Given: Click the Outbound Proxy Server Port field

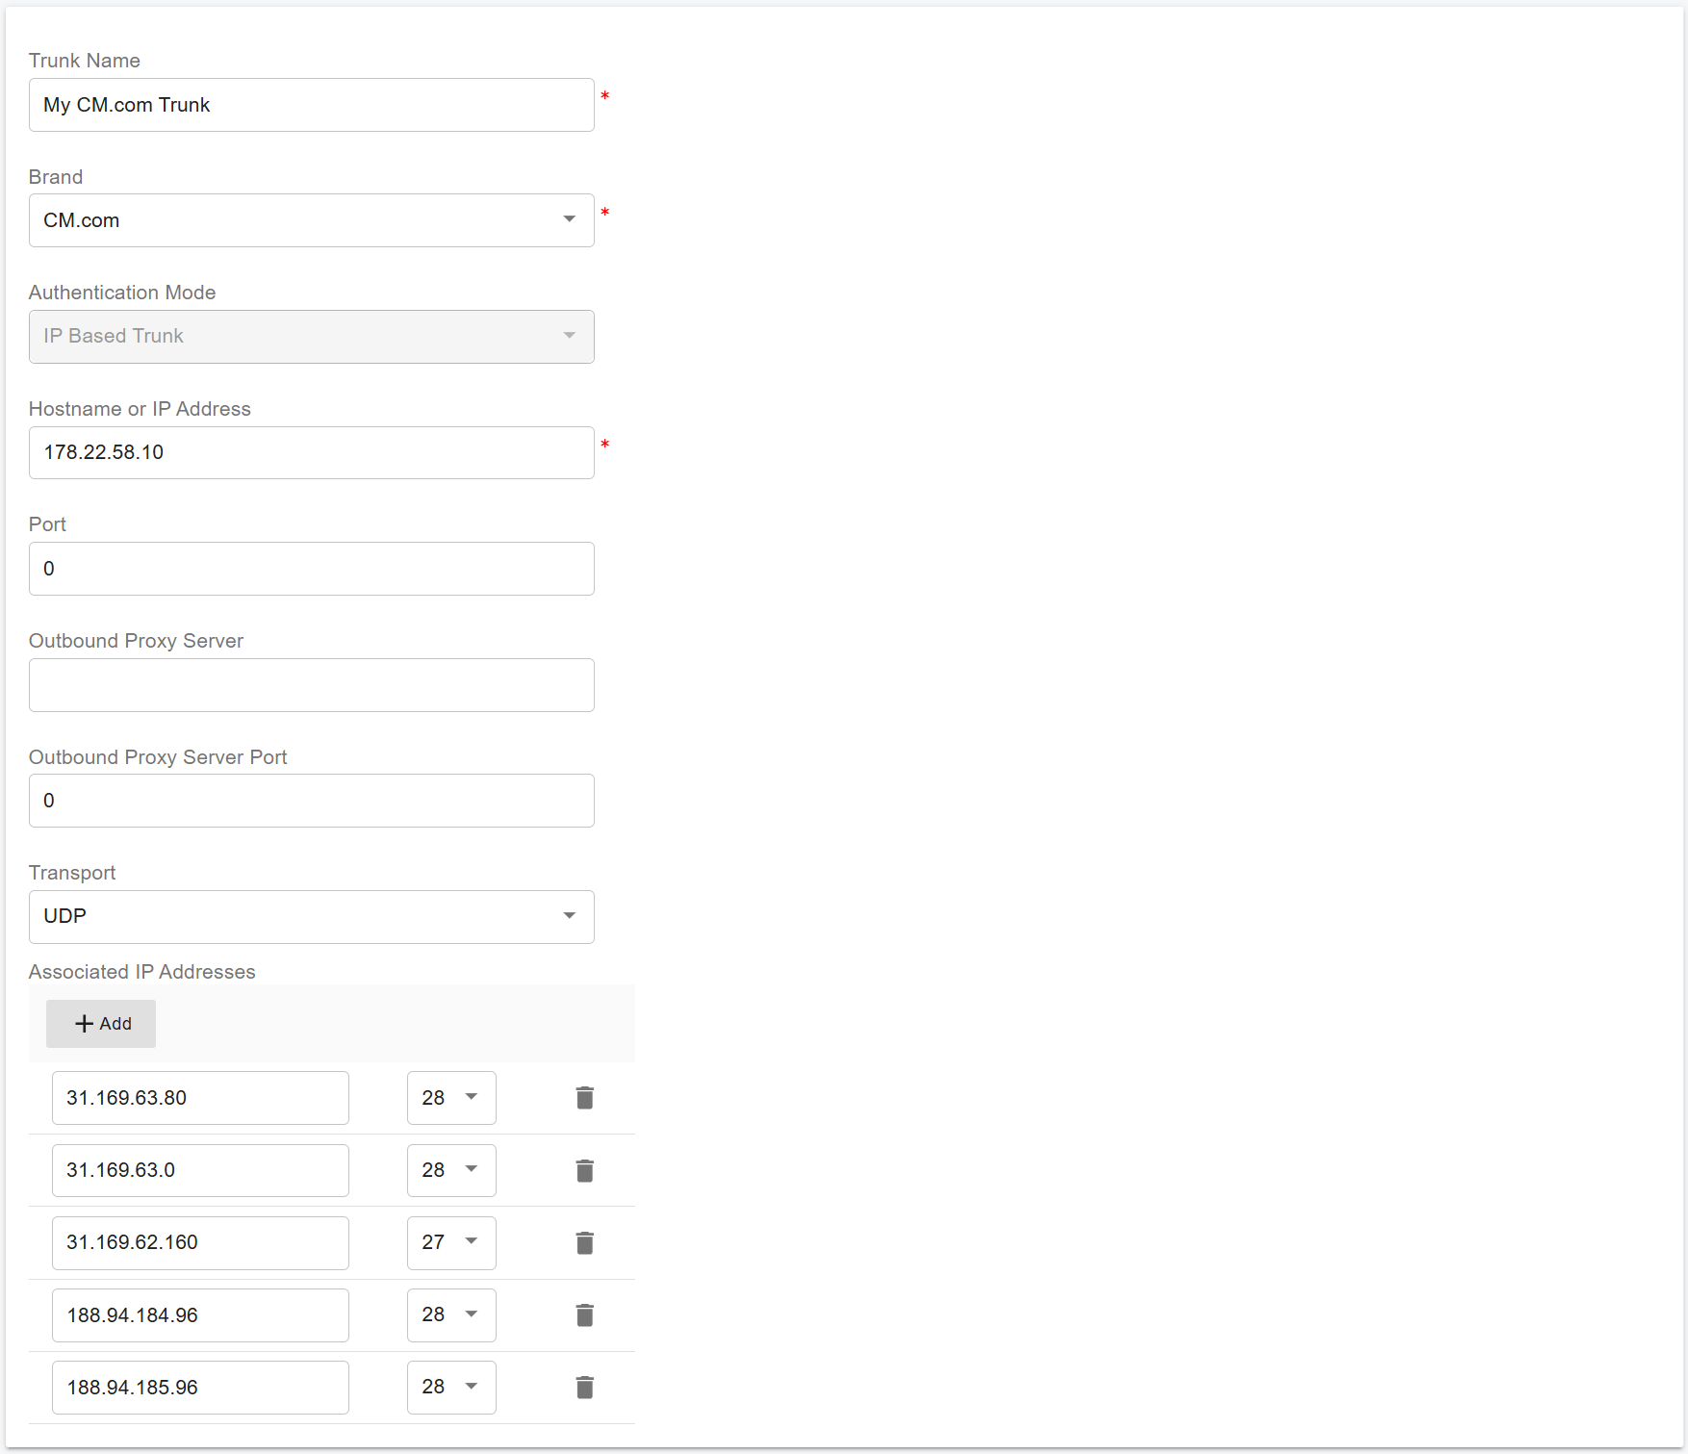Looking at the screenshot, I should pos(311,801).
